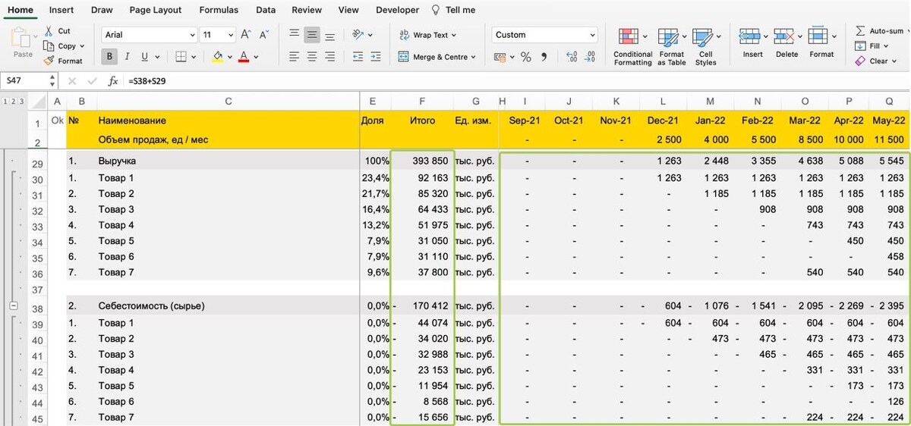Toggle middle vertical alignment
Image resolution: width=911 pixels, height=426 pixels.
point(311,35)
